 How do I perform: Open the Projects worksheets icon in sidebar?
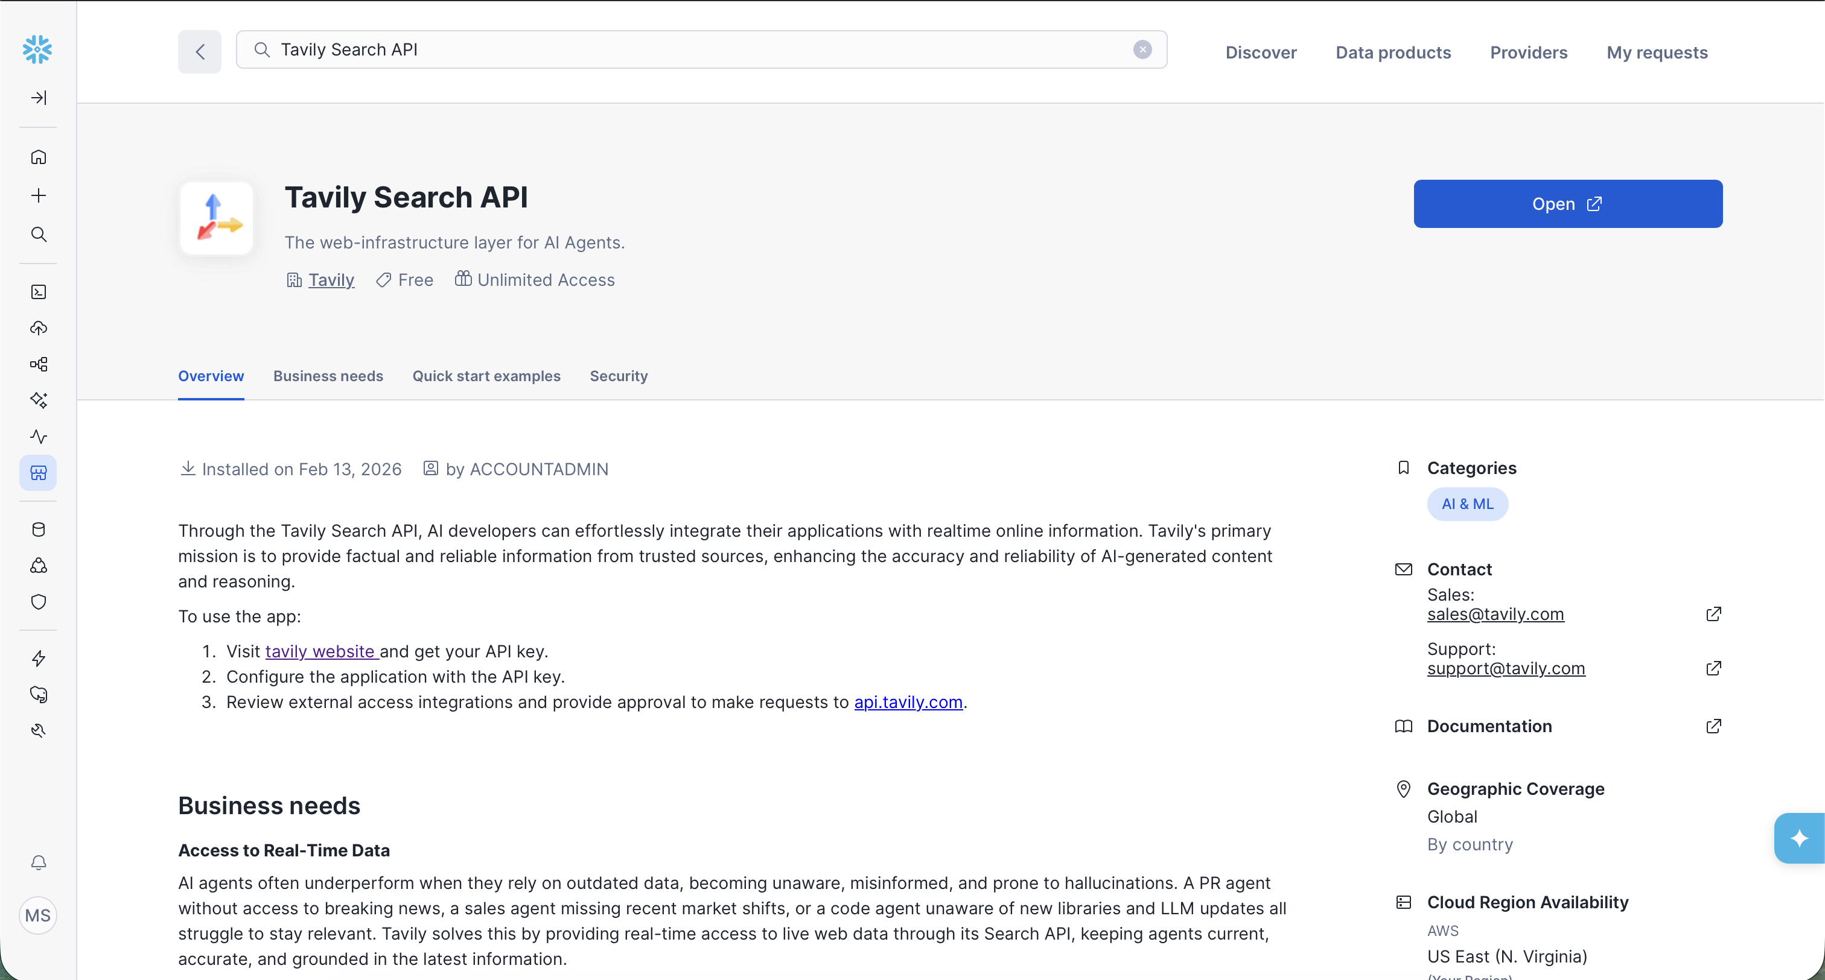click(x=38, y=291)
